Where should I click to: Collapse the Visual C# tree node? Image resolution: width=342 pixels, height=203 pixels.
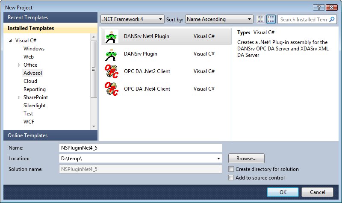tap(10, 41)
